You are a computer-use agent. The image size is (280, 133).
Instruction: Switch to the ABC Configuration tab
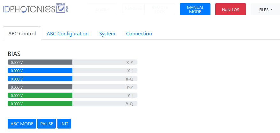coord(68,33)
